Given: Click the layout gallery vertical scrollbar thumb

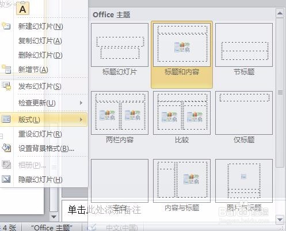Looking at the screenshot, I should 280,93.
